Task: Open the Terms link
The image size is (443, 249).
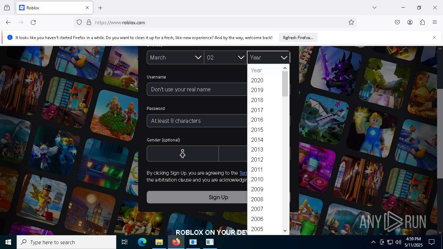Action: pos(243,173)
